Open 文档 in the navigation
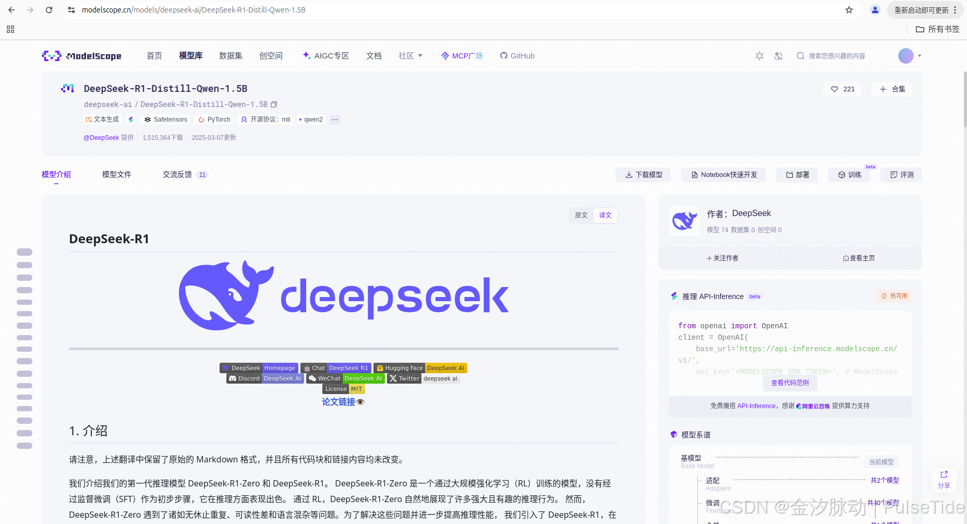 tap(374, 56)
